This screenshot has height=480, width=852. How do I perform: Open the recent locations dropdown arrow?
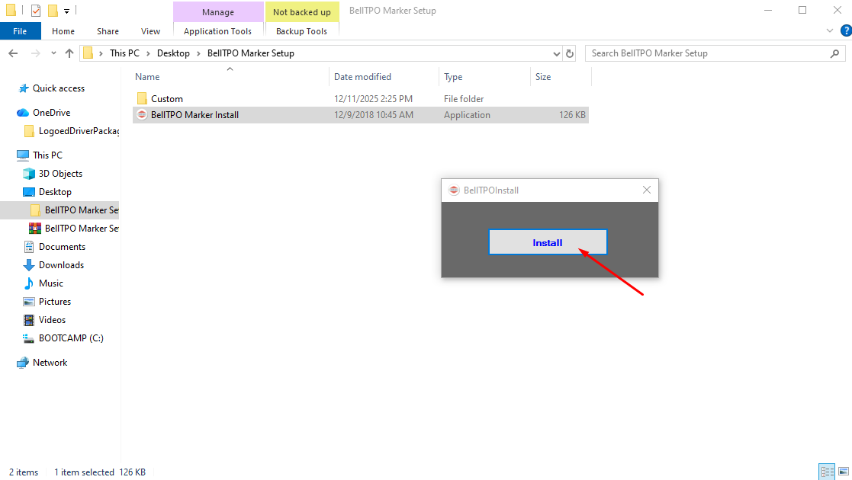[x=53, y=53]
